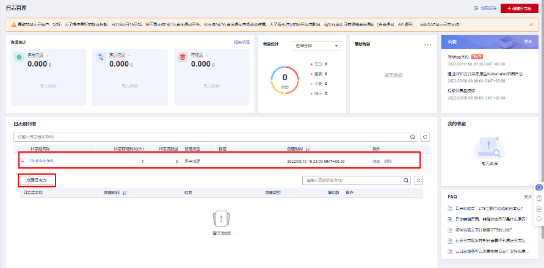Open the more link in announcements panel
Image resolution: width=544 pixels, height=268 pixels.
[x=528, y=42]
